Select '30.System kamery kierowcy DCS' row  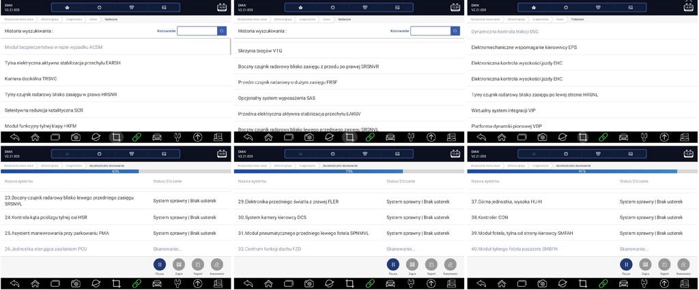point(349,218)
